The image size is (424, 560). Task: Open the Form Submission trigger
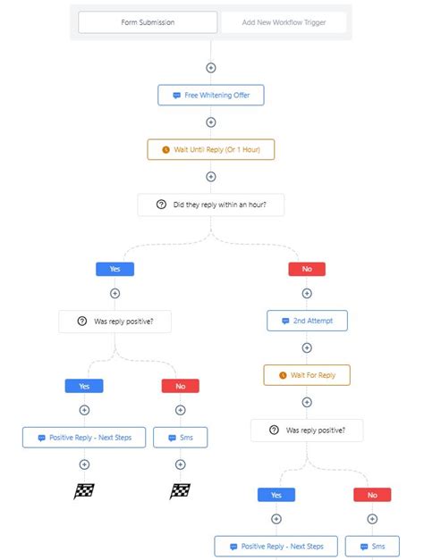tap(148, 22)
